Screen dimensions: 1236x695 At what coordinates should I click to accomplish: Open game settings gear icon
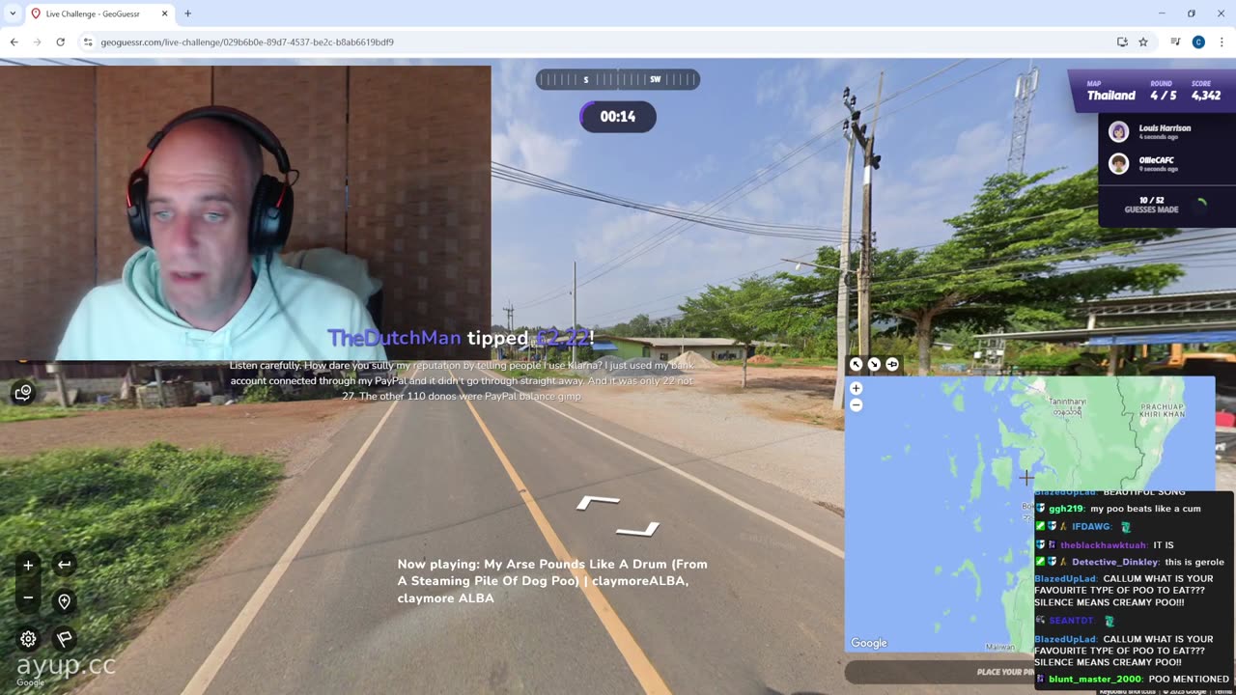(x=28, y=639)
